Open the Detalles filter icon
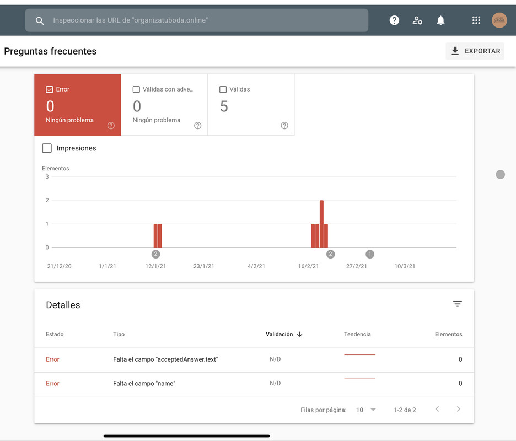Viewport: 516px width, 441px height. [x=458, y=304]
